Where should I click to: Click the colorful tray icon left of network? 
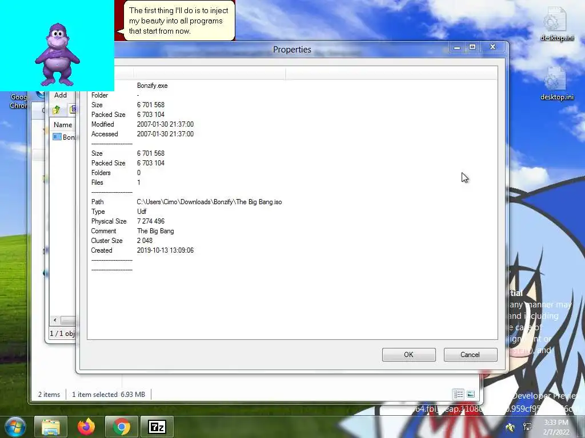510,427
